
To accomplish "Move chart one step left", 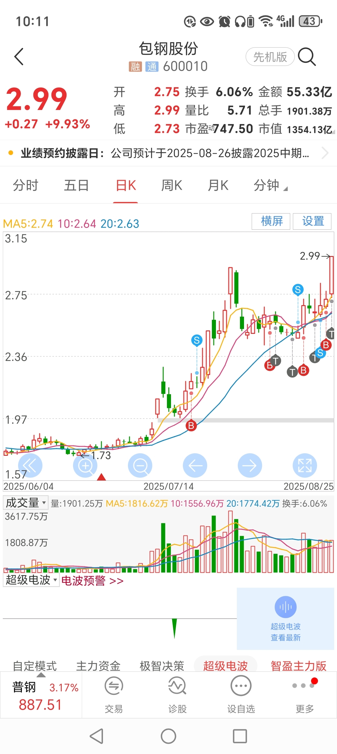I will point(195,465).
